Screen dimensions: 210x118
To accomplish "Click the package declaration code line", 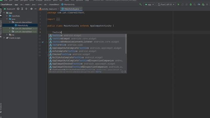I will pos(66,12).
